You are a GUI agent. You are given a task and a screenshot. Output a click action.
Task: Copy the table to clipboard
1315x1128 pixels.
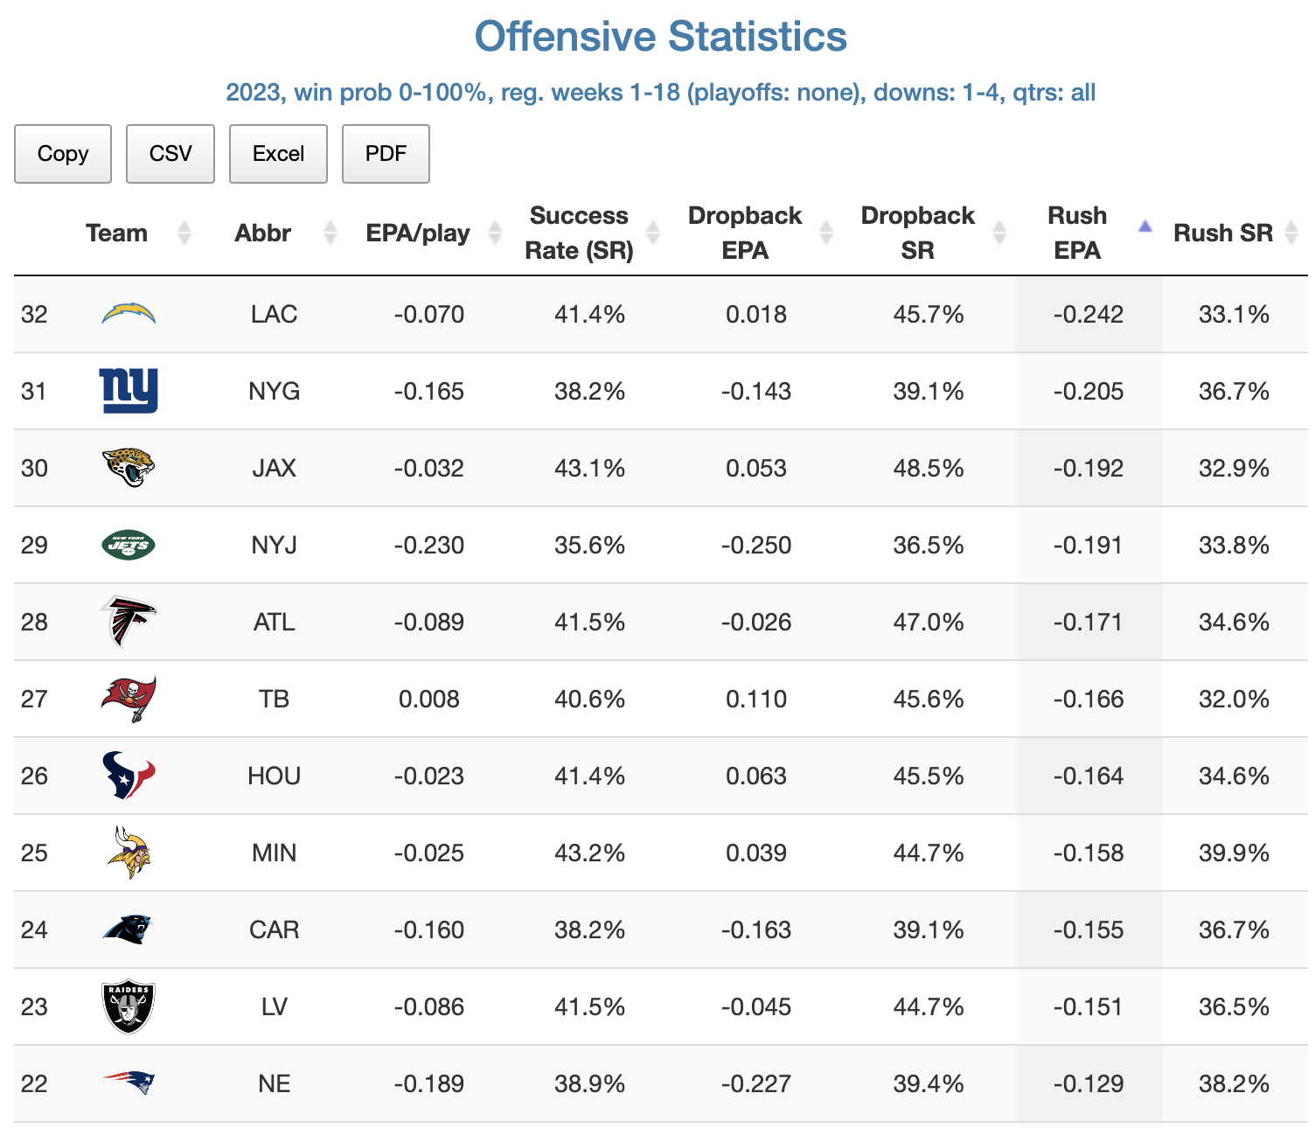tap(63, 154)
